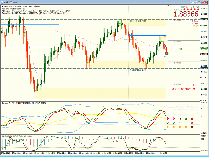Image resolution: width=209 pixels, height=157 pixels.
Task: Click the 1.87000 round level label
Action: click(177, 84)
